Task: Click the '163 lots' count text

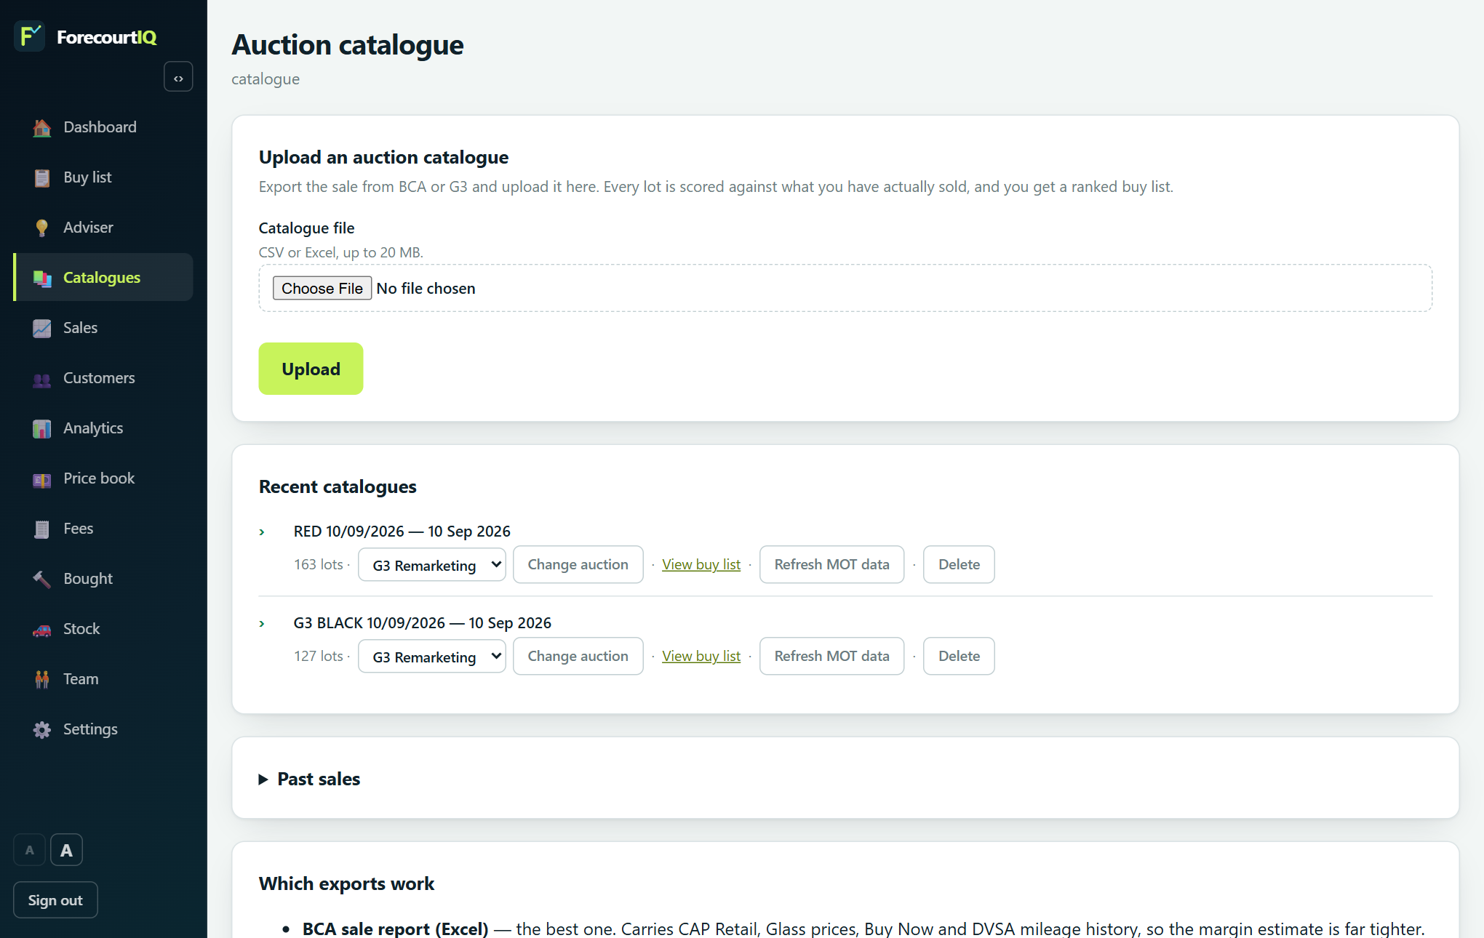Action: click(x=318, y=564)
